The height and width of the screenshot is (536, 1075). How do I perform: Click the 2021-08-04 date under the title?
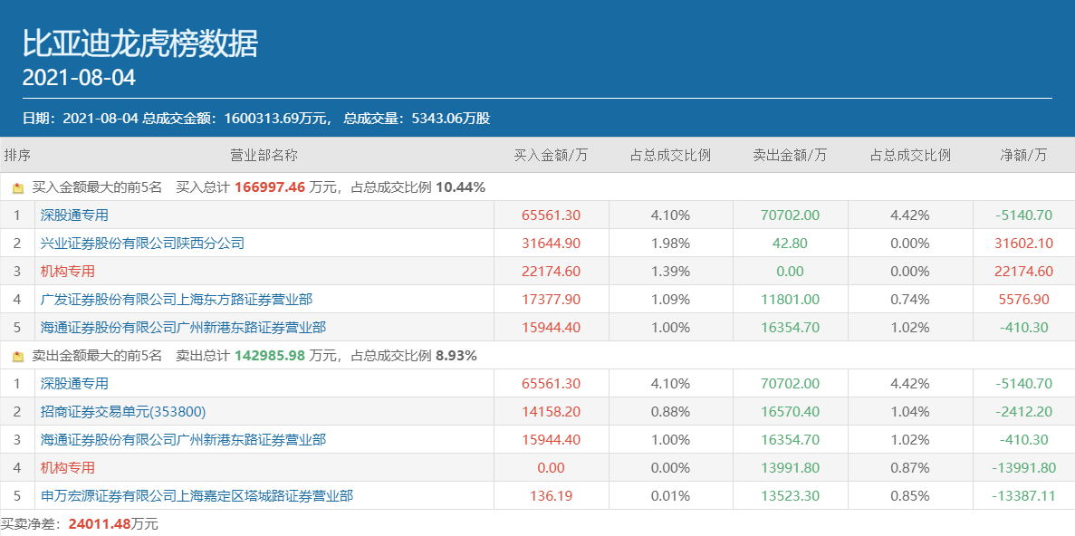79,78
